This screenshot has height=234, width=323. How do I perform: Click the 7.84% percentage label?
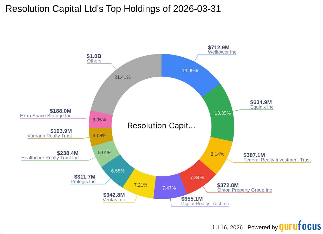(197, 178)
